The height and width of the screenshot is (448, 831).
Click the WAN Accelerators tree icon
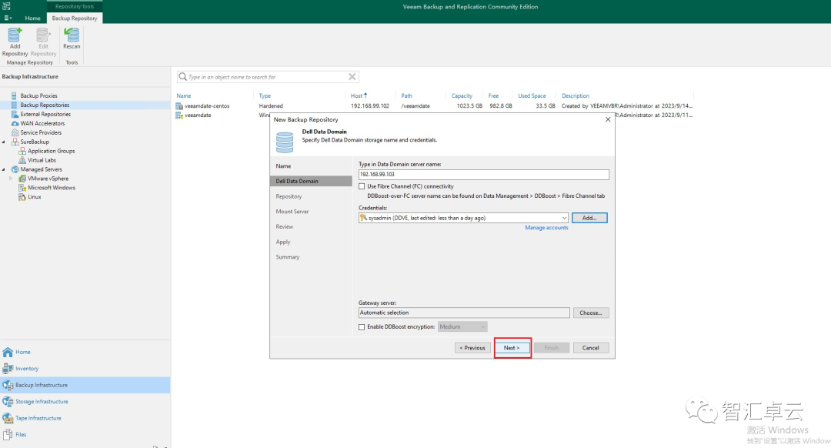[x=15, y=123]
